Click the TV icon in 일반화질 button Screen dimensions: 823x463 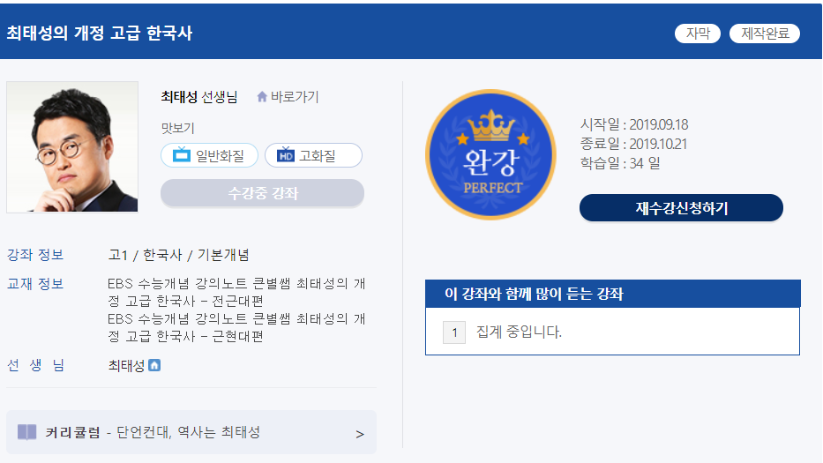[182, 155]
